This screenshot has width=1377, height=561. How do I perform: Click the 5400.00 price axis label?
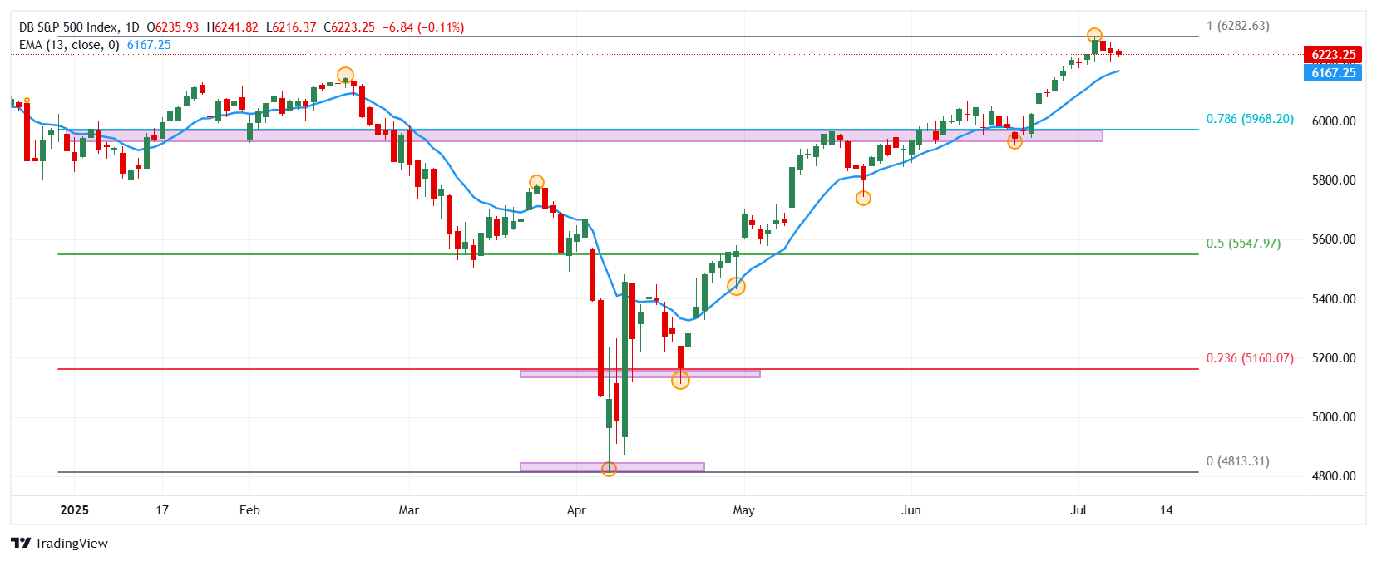pos(1334,298)
